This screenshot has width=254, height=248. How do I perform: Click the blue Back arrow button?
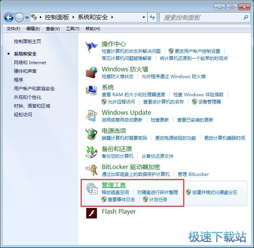tap(9, 17)
